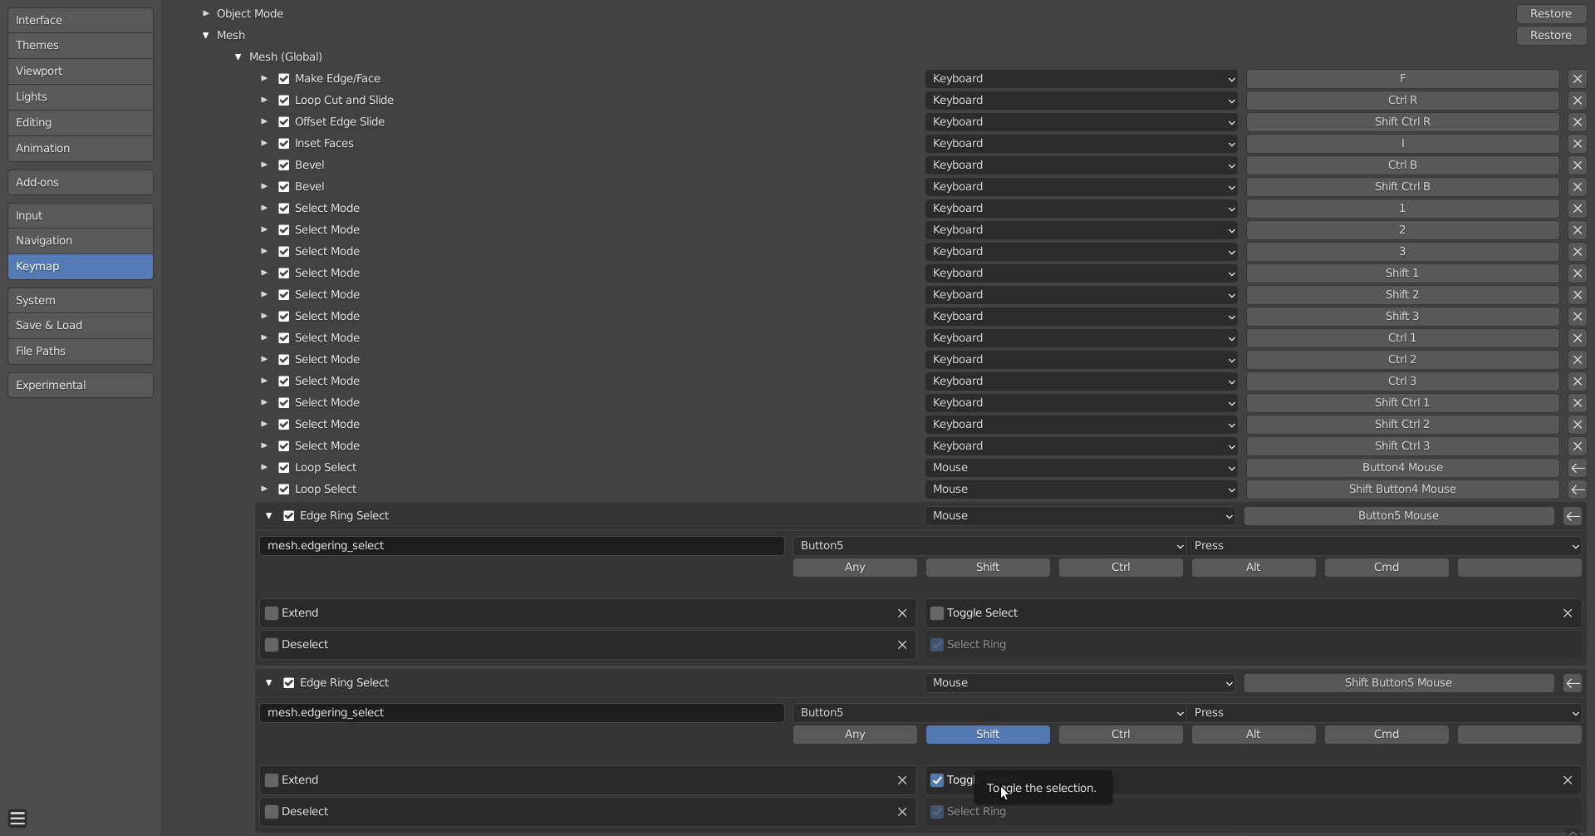The height and width of the screenshot is (836, 1595).
Task: Open Press event dropdown in the second Edge Ring Select
Action: (1385, 713)
